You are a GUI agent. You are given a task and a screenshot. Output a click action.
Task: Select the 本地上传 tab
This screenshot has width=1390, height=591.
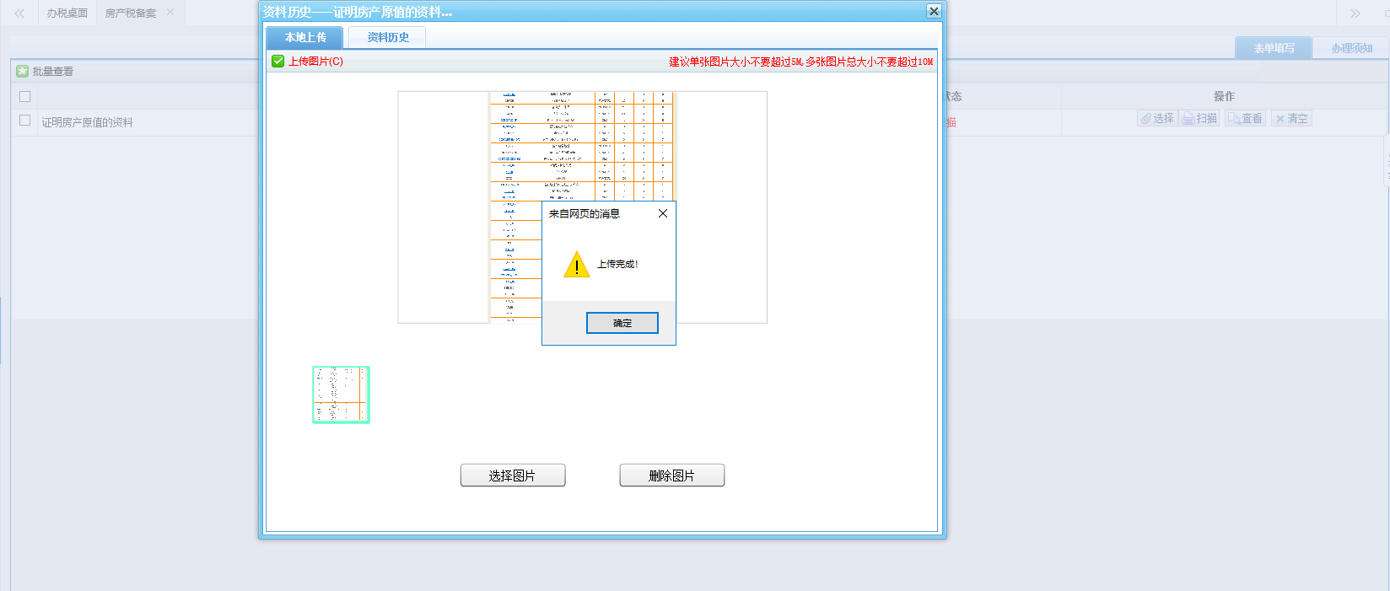[x=304, y=38]
